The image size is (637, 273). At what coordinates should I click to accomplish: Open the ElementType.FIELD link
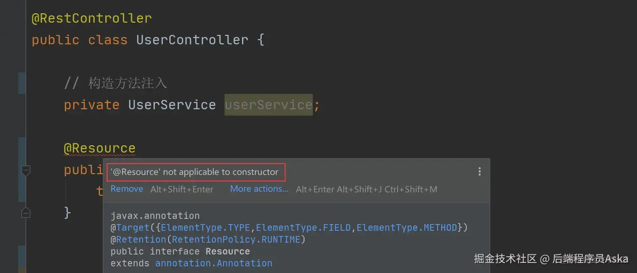(x=303, y=228)
